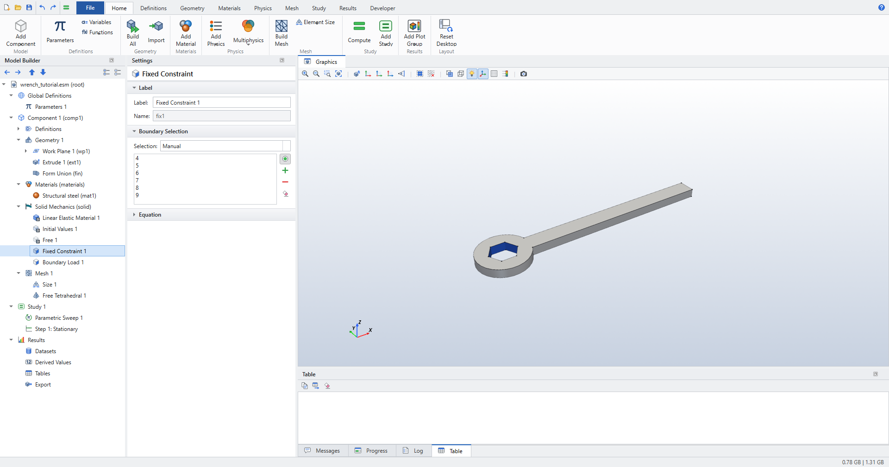Click the Add Material icon

[186, 26]
